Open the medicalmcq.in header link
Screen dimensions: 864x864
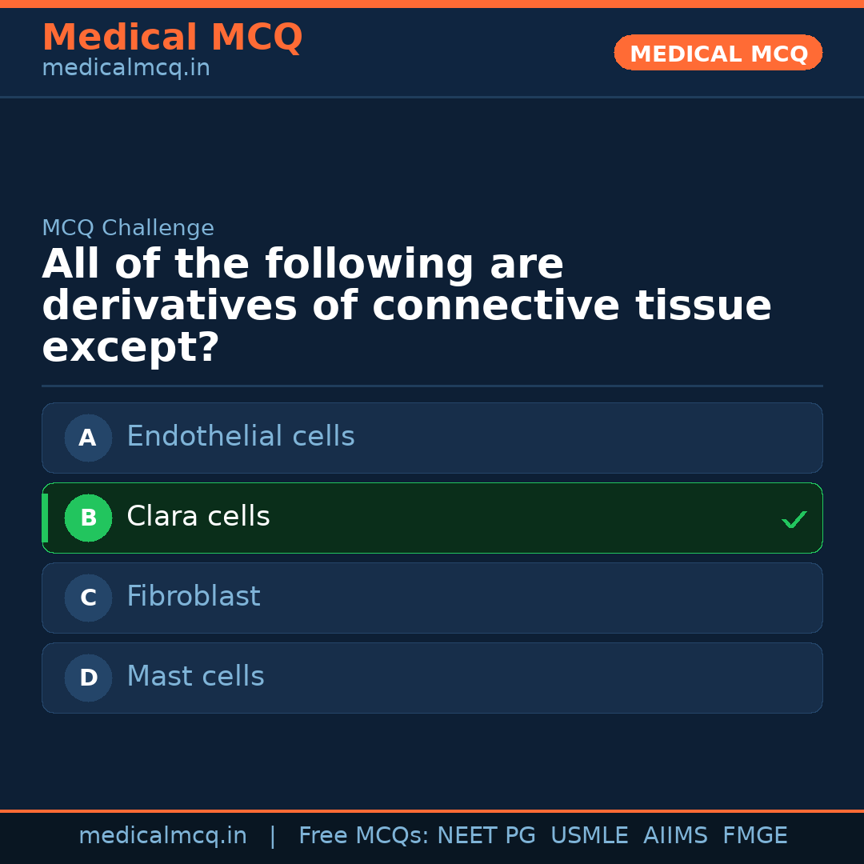(x=126, y=68)
